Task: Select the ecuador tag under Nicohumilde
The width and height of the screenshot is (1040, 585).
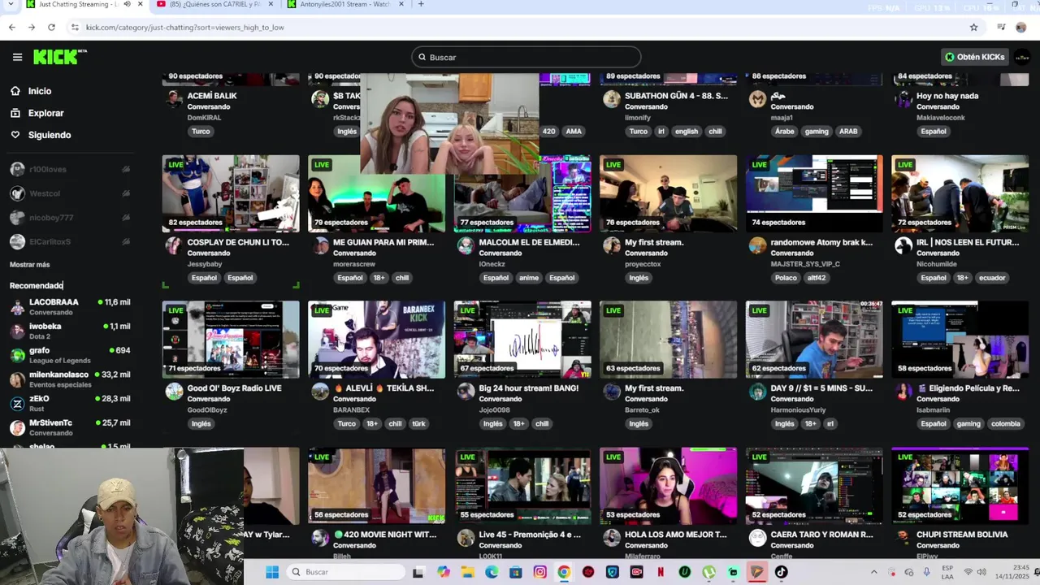Action: tap(991, 278)
